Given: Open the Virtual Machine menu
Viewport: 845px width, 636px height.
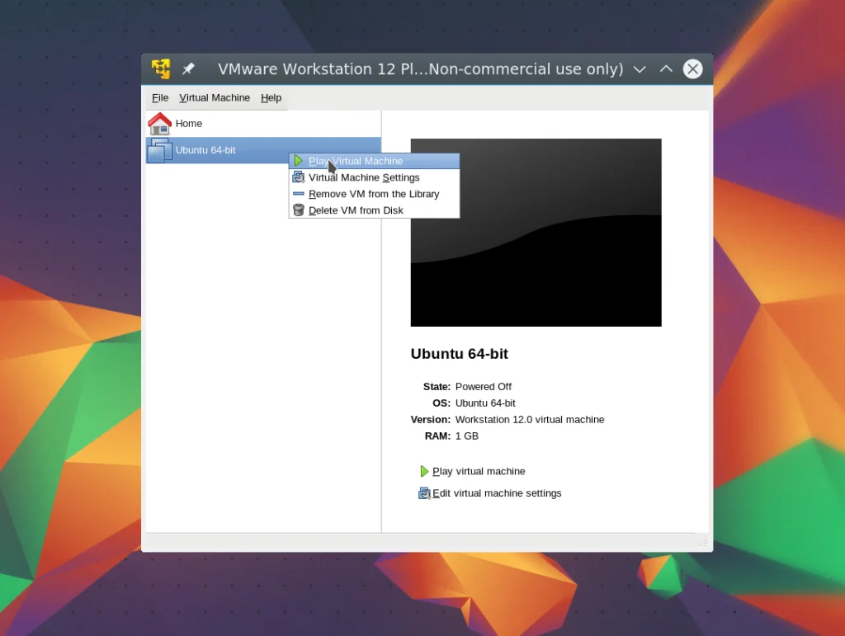Looking at the screenshot, I should pyautogui.click(x=215, y=97).
